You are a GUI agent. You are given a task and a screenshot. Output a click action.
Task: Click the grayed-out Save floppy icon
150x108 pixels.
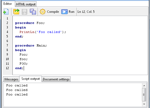(25, 12)
